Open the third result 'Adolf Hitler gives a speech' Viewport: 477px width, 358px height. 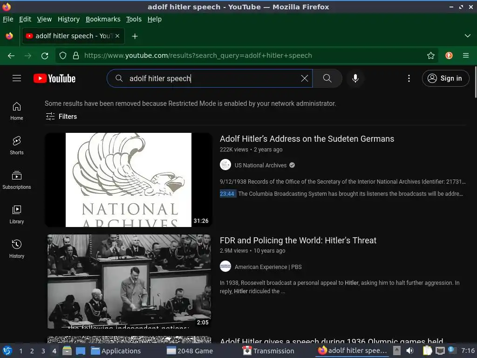[332, 341]
